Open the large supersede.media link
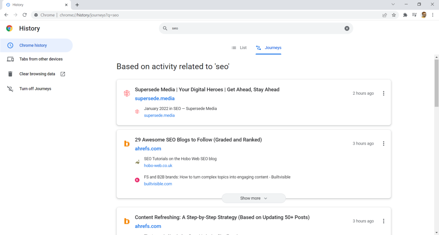Viewport: 439px width, 235px height. point(155,99)
